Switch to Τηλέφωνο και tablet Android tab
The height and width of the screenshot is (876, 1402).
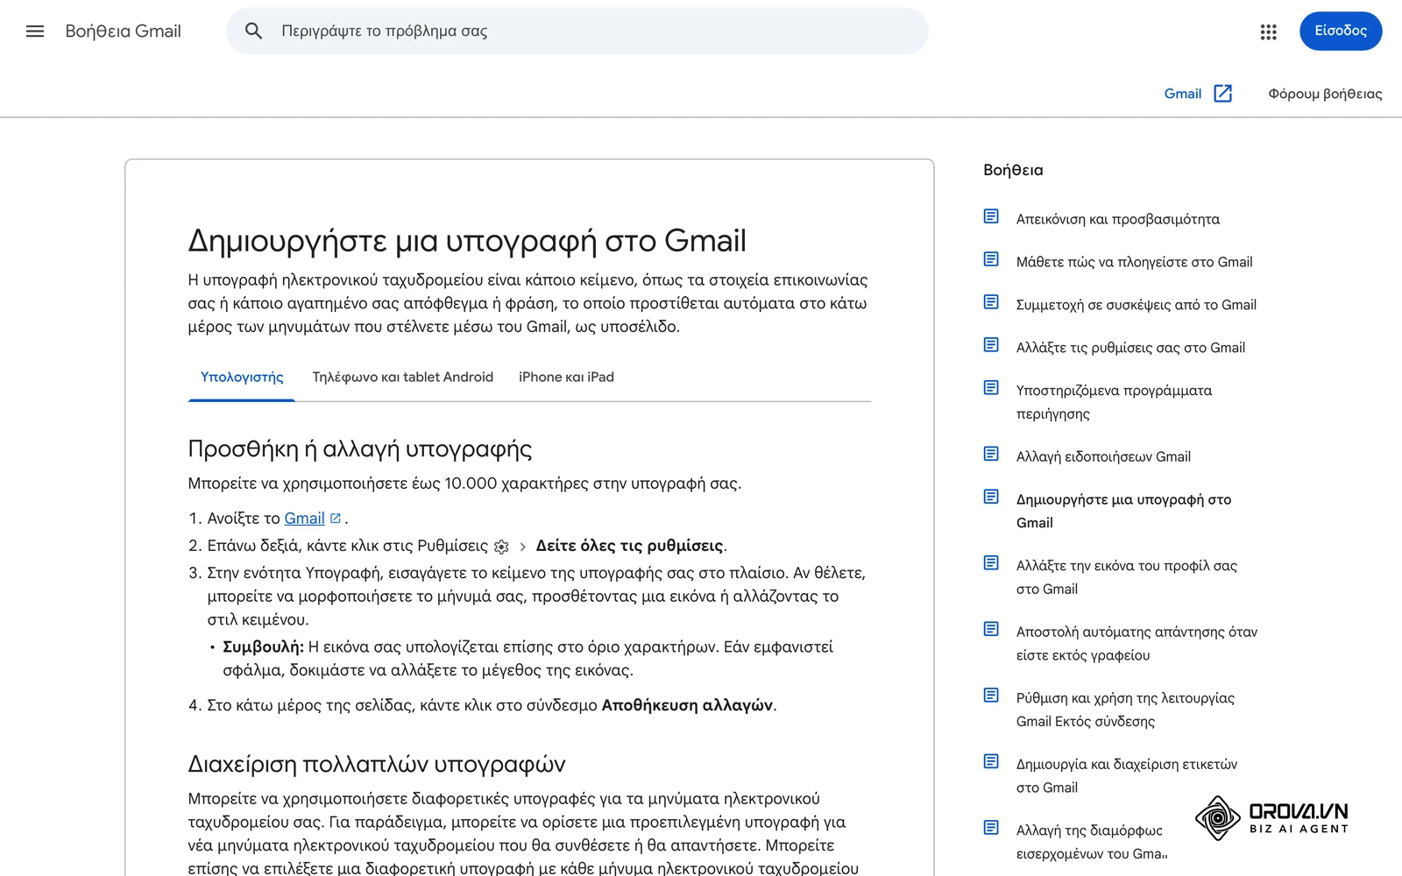point(403,378)
